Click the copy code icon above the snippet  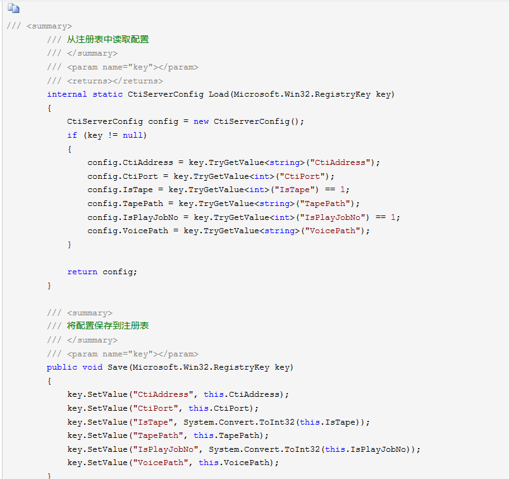pos(13,8)
